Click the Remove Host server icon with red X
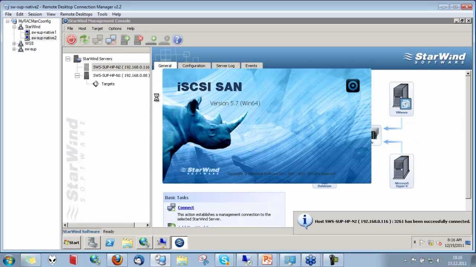This screenshot has width=476, height=267. point(138,40)
